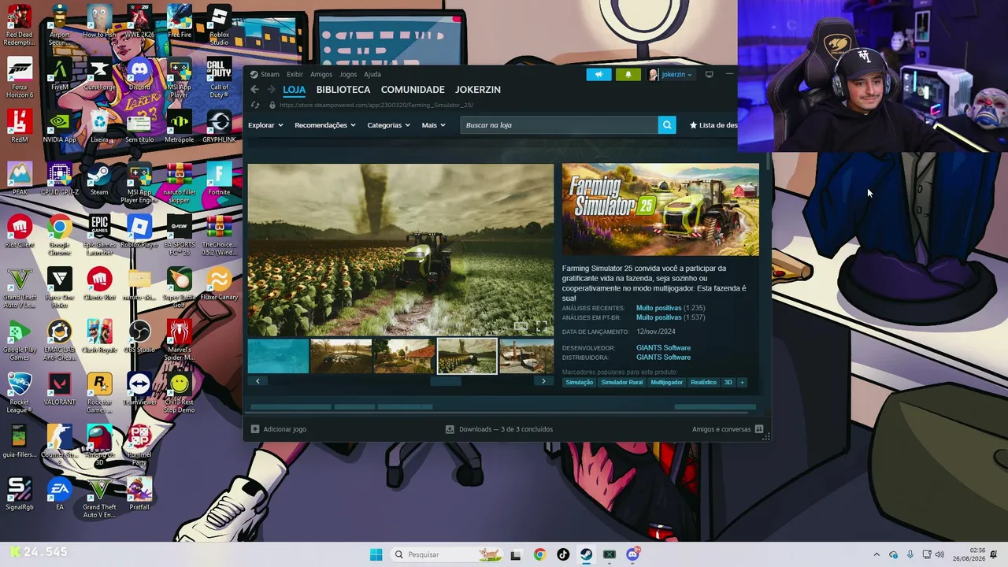Click the Steam forward navigation arrow
Viewport: 1008px width, 567px height.
coord(271,90)
